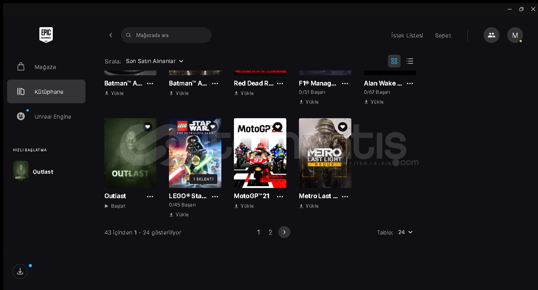Click the 0/31 Başarı text
Viewport: 538px width, 290px height.
coord(312,92)
